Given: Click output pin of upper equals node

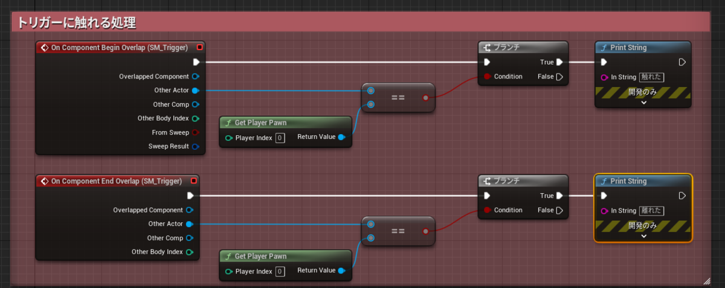Looking at the screenshot, I should [x=425, y=97].
